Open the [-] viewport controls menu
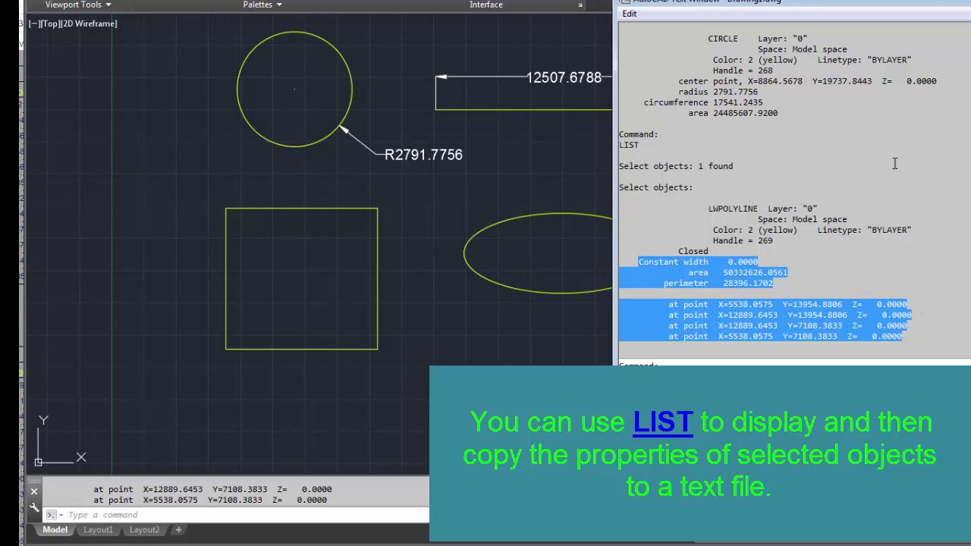The image size is (971, 546). pyautogui.click(x=33, y=24)
